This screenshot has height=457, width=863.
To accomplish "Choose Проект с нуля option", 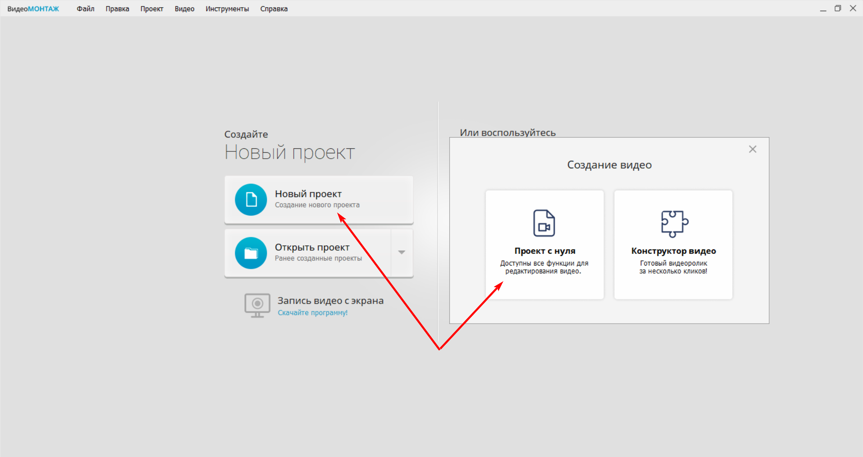I will [545, 244].
